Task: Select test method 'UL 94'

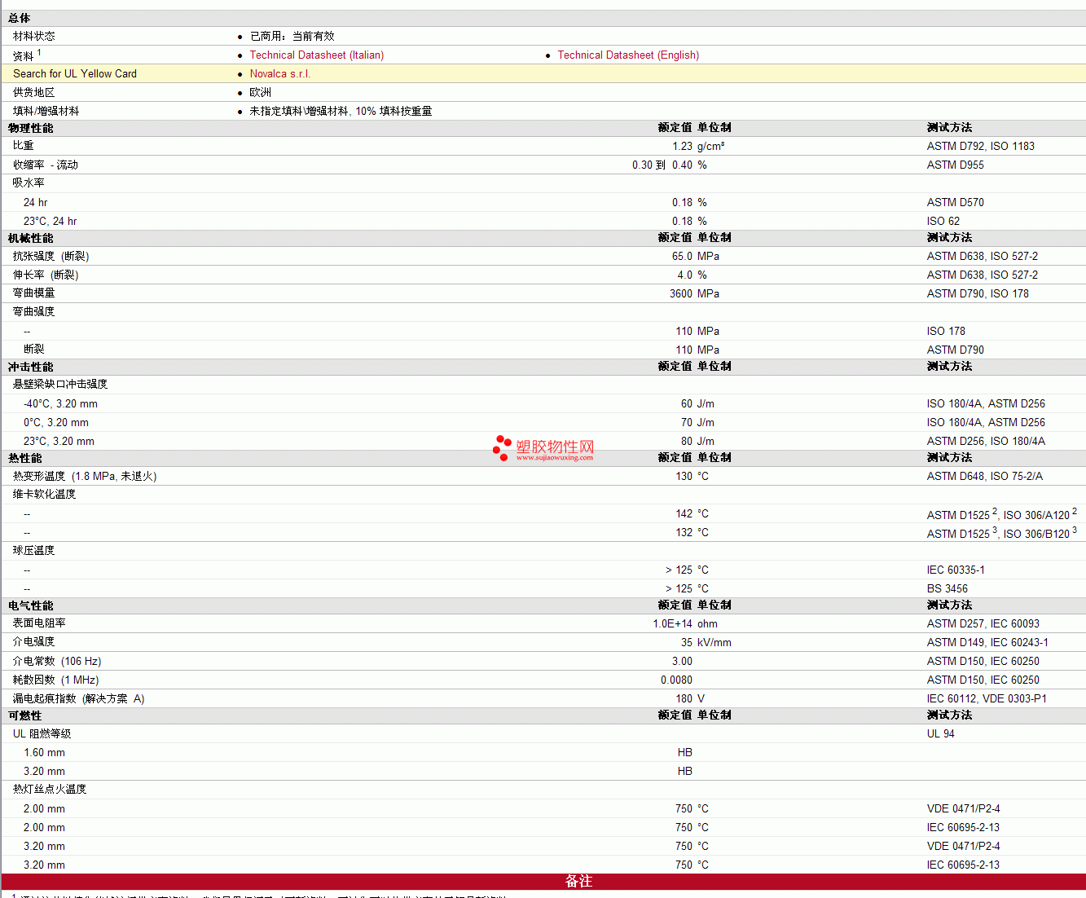Action: [941, 734]
